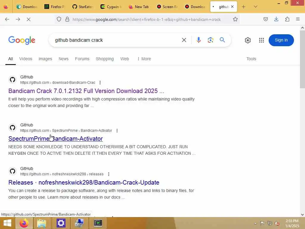
Task: Switch to the Firefox P tab
Action: coord(55,7)
